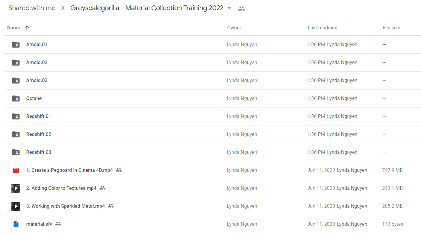Click the shared icon next to Working with Sparkled Metal
This screenshot has height=235, width=421.
pos(111,206)
